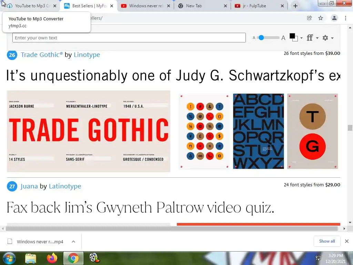This screenshot has width=353, height=265.
Task: Open the Chrome profile icon
Action: tap(334, 18)
